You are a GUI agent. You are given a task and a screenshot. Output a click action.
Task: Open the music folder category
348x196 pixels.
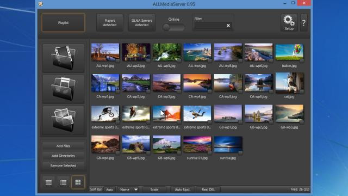click(x=63, y=89)
